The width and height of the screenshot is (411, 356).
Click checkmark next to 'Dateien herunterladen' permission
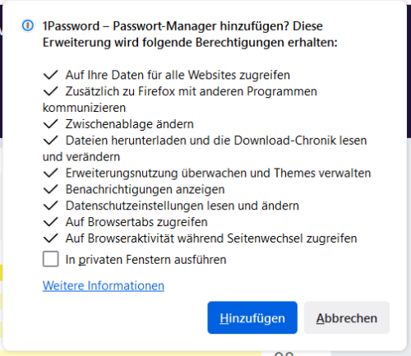50,141
